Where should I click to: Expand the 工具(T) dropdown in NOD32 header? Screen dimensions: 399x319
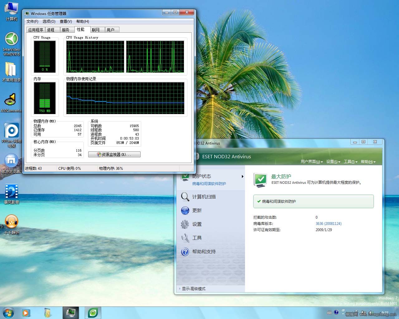click(x=351, y=162)
